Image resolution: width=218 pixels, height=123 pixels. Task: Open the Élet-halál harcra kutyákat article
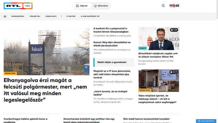point(146,119)
